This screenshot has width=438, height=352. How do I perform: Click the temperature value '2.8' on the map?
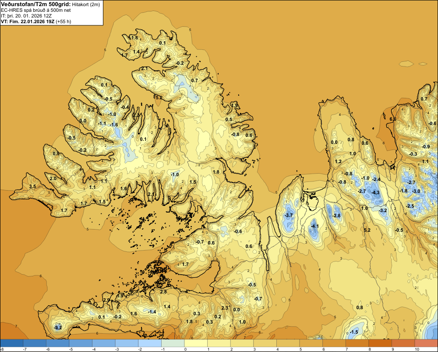[x=163, y=292]
